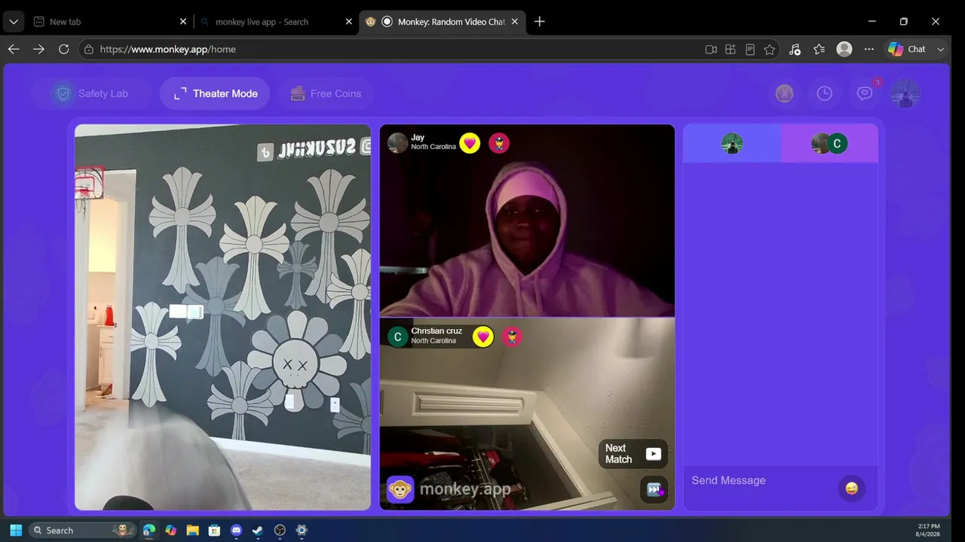Open the Free Coins offer
965x542 pixels.
point(326,93)
